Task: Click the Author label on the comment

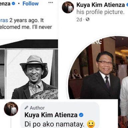Action: (37, 108)
